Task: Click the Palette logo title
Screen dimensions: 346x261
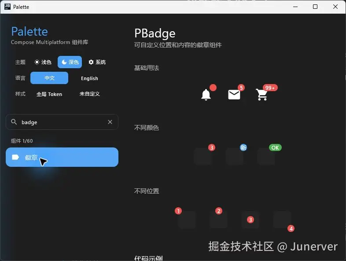Action: [29, 31]
